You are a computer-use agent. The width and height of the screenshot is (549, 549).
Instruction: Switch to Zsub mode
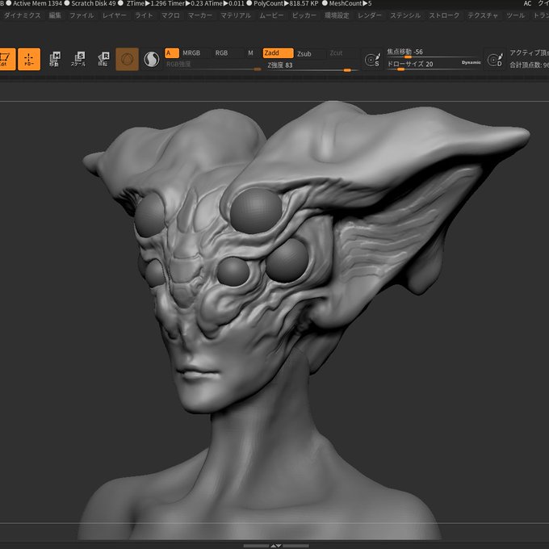(304, 54)
